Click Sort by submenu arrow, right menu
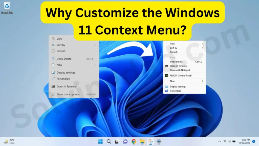 [x=203, y=48]
